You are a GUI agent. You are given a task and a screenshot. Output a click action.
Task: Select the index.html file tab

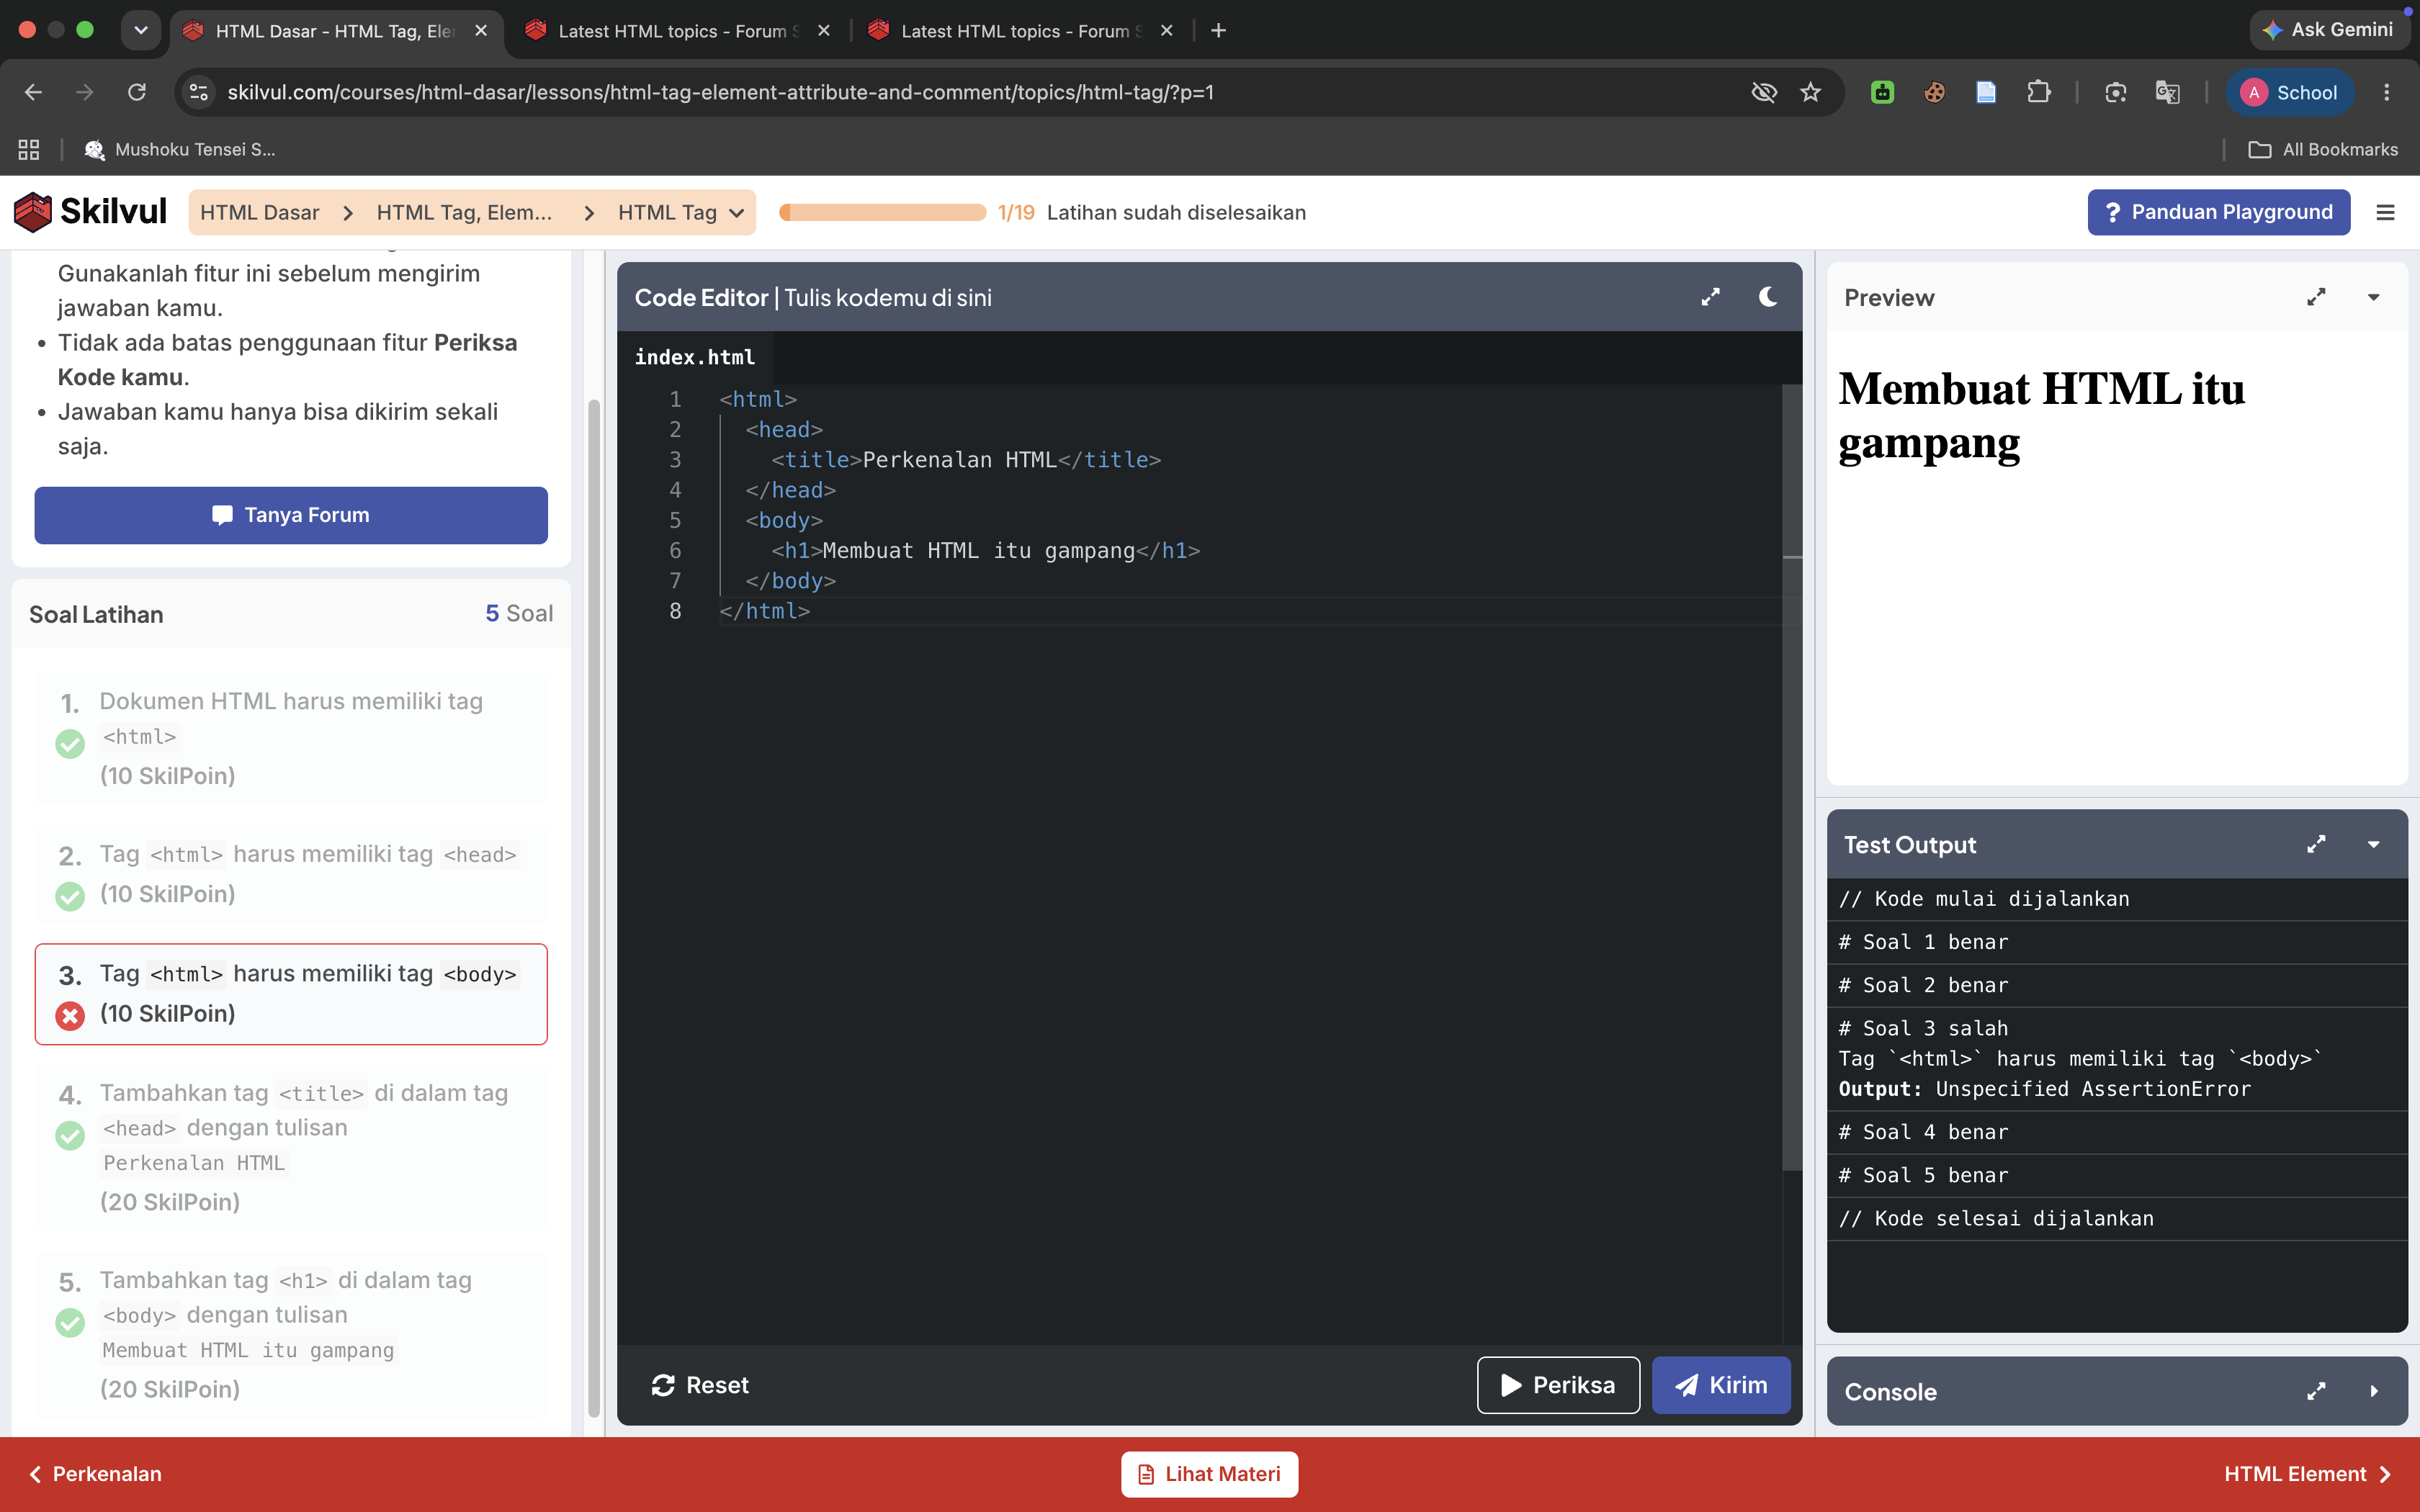[694, 357]
